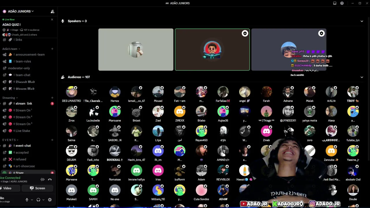Collapse the EVENTS channel category

pyautogui.click(x=10, y=140)
